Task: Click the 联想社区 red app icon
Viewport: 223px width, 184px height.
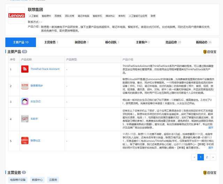Action: click(x=25, y=141)
